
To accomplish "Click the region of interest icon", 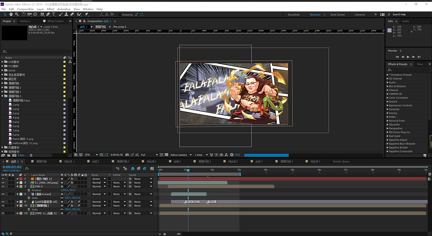I will point(161,155).
